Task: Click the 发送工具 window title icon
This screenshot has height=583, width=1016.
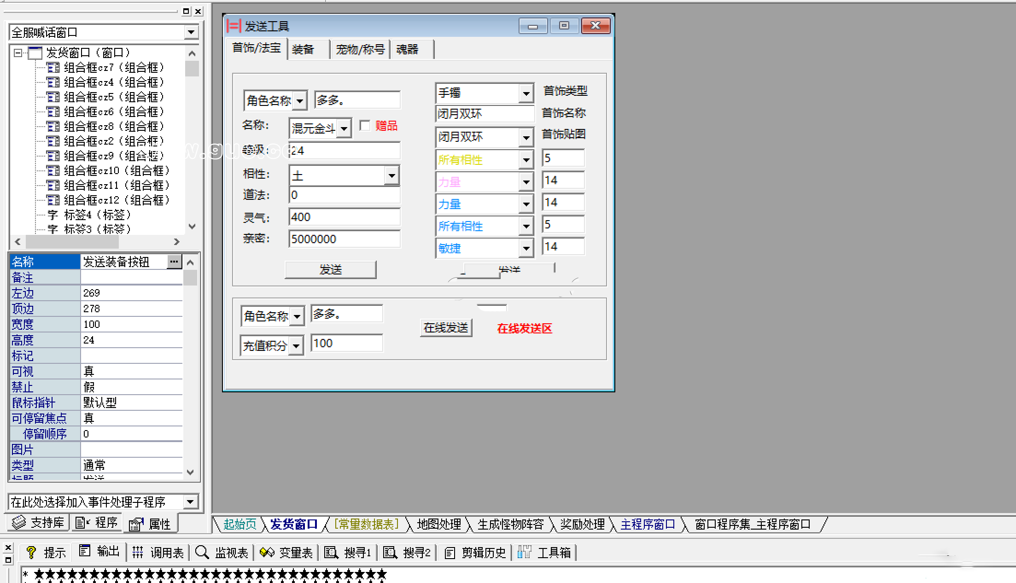Action: click(234, 26)
